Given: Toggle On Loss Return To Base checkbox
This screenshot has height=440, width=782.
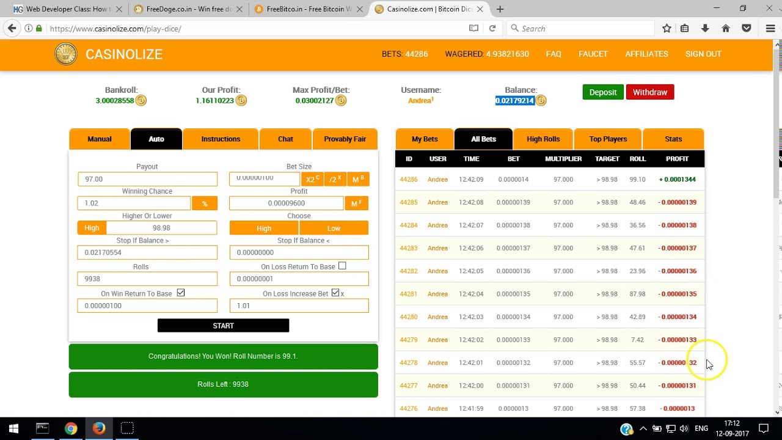Looking at the screenshot, I should coord(342,266).
